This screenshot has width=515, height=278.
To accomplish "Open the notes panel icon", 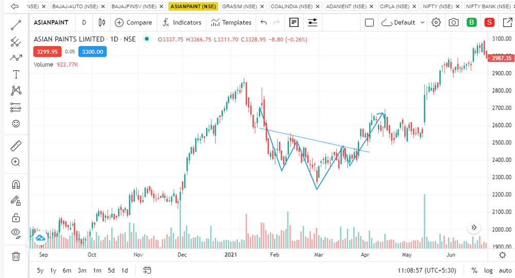I will point(294,22).
